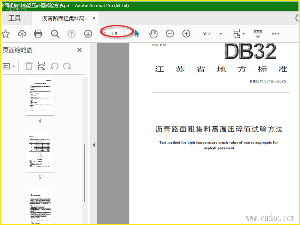Screen dimensions: 300x225
Task: Switch to the 沥青路面粗集料高... document tab
Action: [x=65, y=18]
